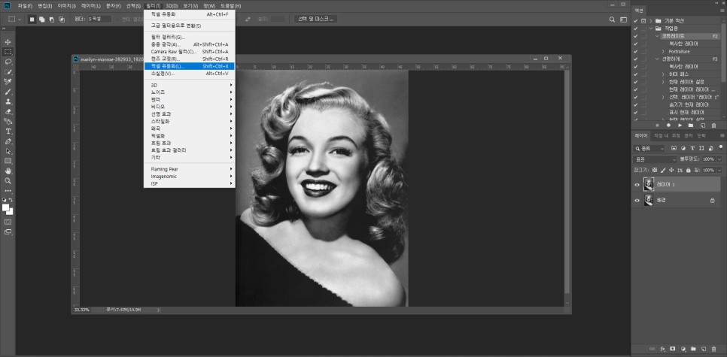Viewport: 727px width, 357px height.
Task: Select the Pen tool
Action: (8, 141)
